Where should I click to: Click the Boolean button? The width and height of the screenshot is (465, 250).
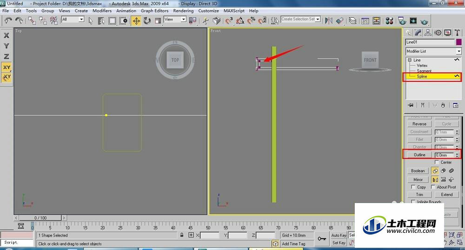pos(418,171)
